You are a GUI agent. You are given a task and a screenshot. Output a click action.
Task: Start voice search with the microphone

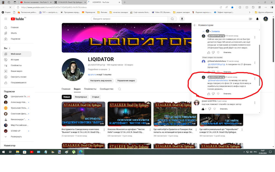pyautogui.click(x=182, y=19)
